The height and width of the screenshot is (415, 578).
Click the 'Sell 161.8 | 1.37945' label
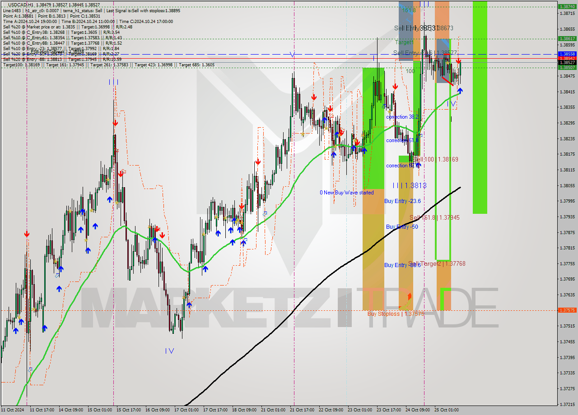tap(434, 217)
